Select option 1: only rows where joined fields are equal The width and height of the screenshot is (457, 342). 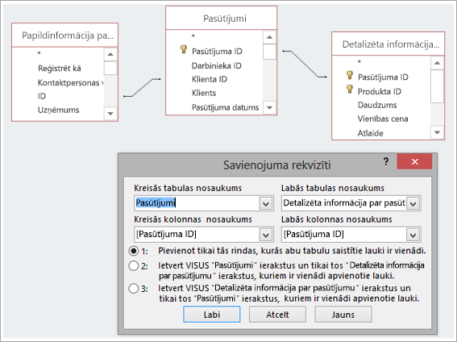pyautogui.click(x=134, y=251)
